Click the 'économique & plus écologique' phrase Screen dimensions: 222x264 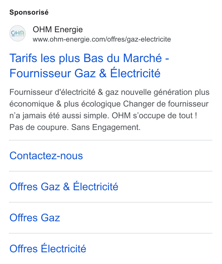click(65, 104)
